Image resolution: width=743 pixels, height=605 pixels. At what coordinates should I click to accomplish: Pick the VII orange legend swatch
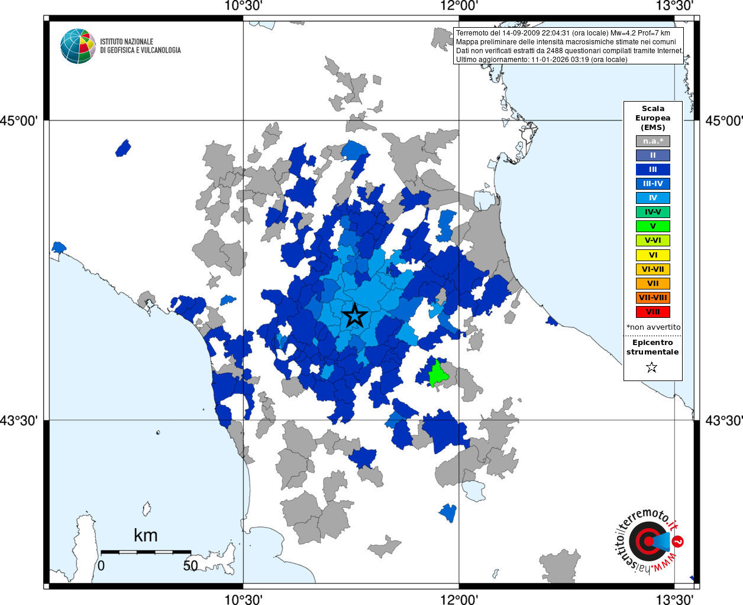(653, 284)
